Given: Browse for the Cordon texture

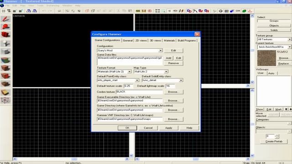Looking at the screenshot, I should coord(173,92).
